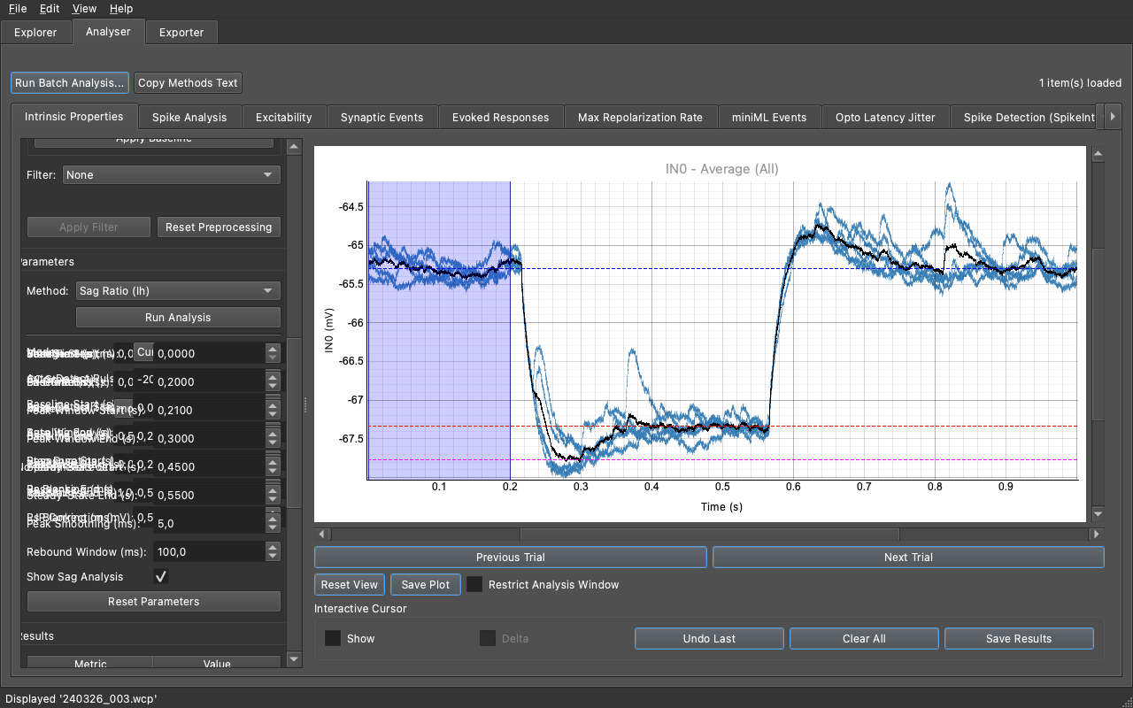Go to Previous Trial
Image resolution: width=1133 pixels, height=708 pixels.
click(x=511, y=558)
